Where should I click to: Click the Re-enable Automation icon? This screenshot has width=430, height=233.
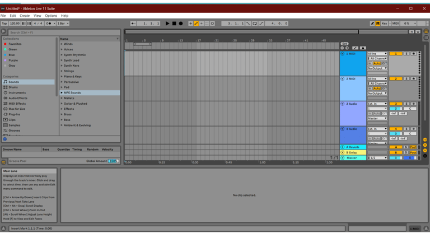202,24
